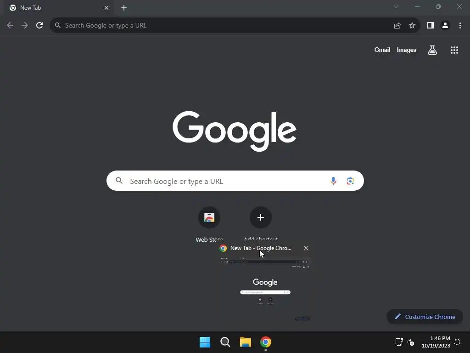Click the Google logo
This screenshot has height=353, width=470.
pos(235,131)
